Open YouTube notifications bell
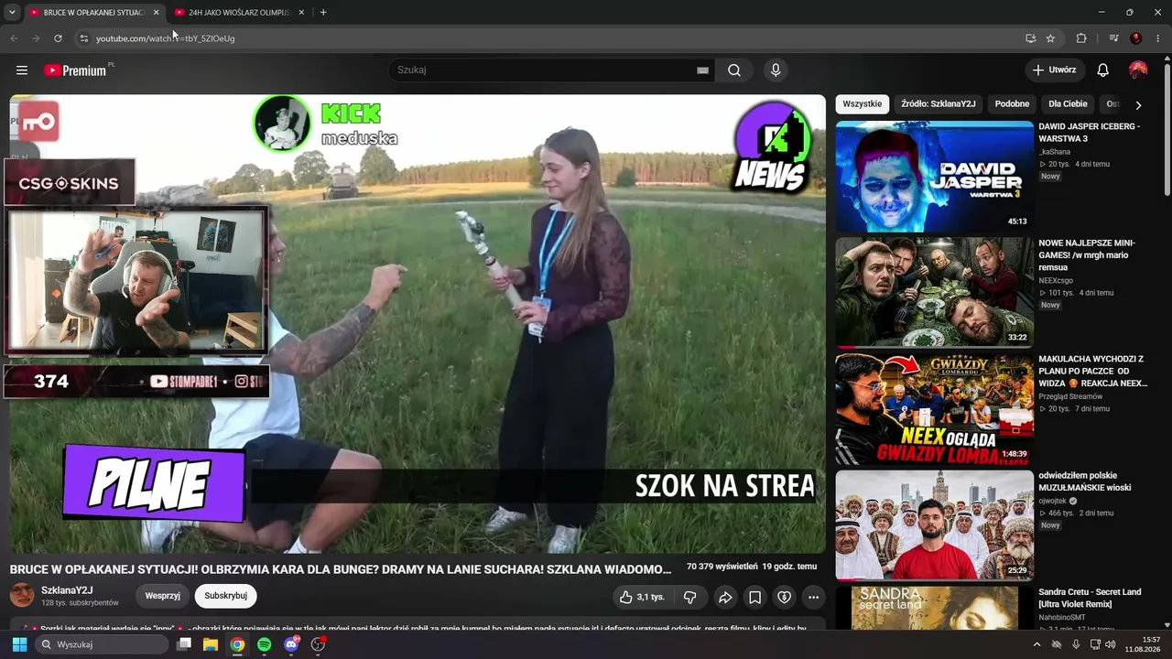The image size is (1172, 659). [x=1103, y=70]
